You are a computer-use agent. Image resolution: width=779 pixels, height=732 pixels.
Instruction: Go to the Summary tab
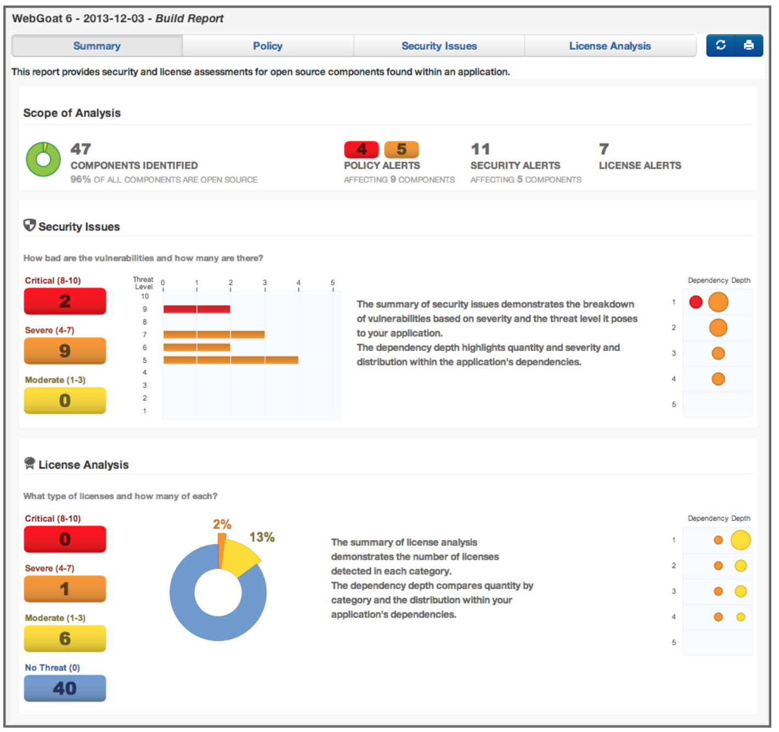click(97, 46)
